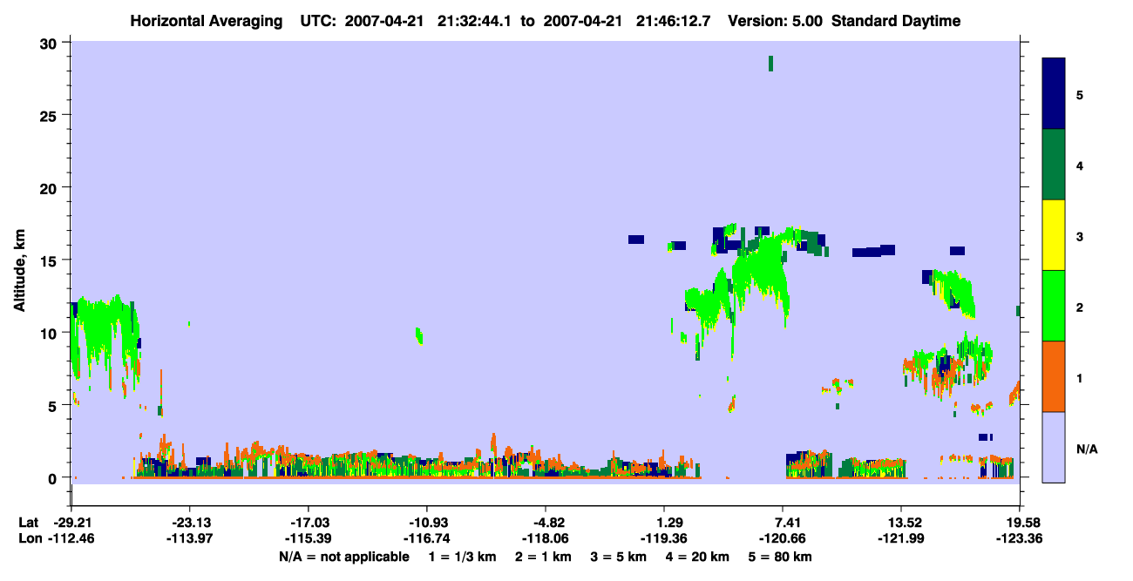Click the number 3 beside the colorbar
The width and height of the screenshot is (1133, 581).
[1080, 235]
